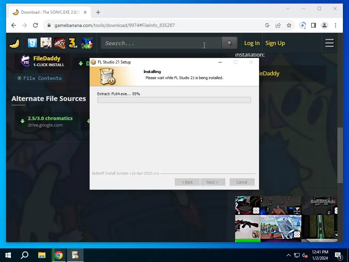Image resolution: width=349 pixels, height=262 pixels.
Task: Open the hamburger site menu
Action: coord(330,43)
